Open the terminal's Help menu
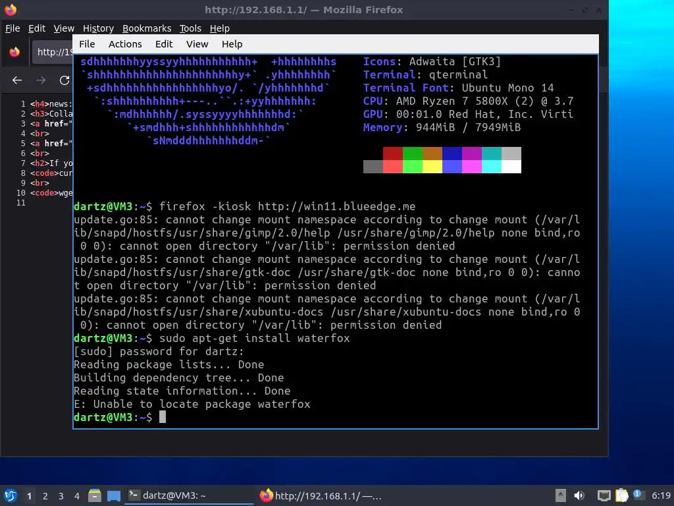674x506 pixels. tap(232, 44)
